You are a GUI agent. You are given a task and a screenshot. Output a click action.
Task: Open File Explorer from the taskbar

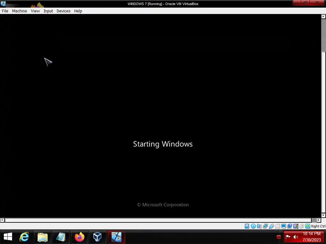click(x=43, y=237)
